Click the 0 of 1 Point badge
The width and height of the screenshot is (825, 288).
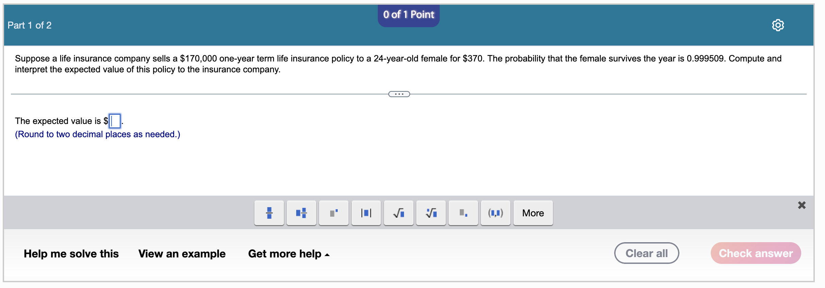pos(408,15)
